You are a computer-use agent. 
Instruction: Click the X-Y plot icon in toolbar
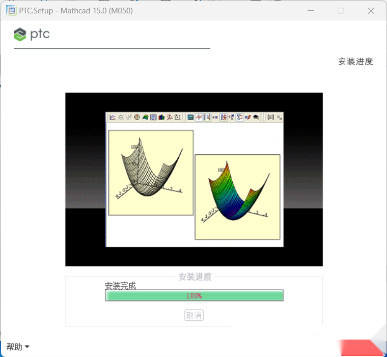coord(113,117)
